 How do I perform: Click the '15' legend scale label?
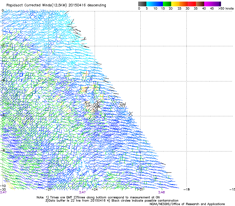(163, 9)
